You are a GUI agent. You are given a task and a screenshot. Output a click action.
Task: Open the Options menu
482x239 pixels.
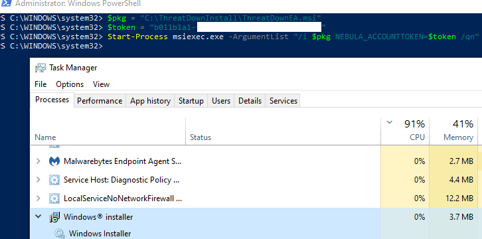point(70,84)
